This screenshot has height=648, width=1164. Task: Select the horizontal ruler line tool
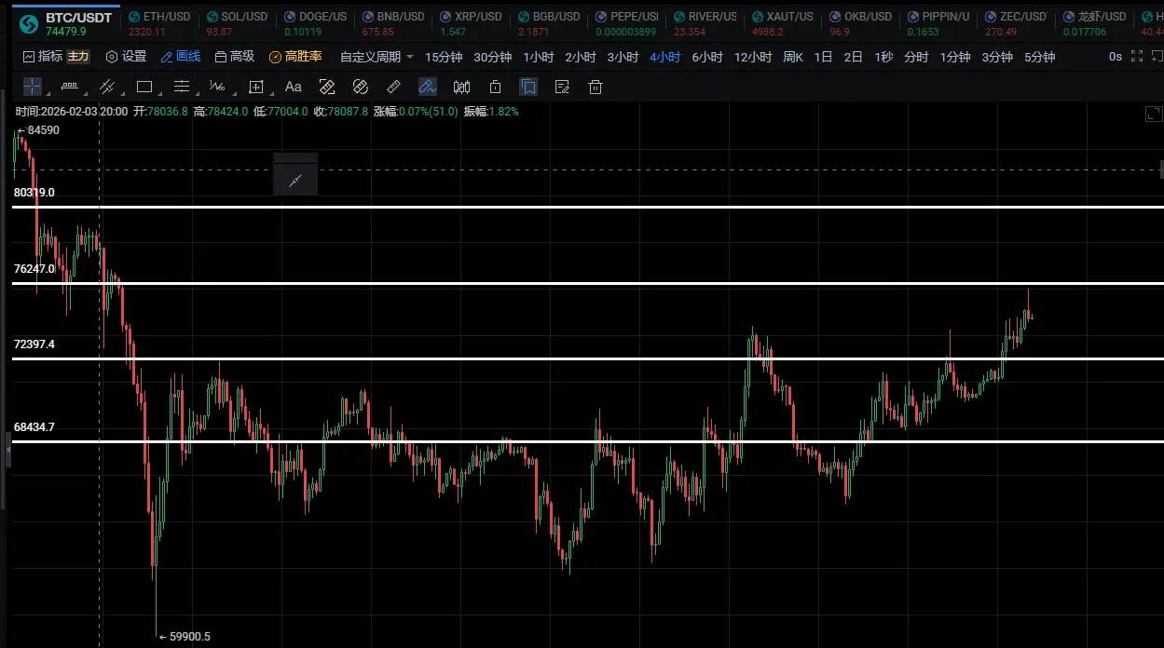(69, 87)
